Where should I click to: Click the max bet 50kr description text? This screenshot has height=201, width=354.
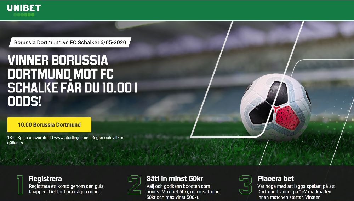183,192
